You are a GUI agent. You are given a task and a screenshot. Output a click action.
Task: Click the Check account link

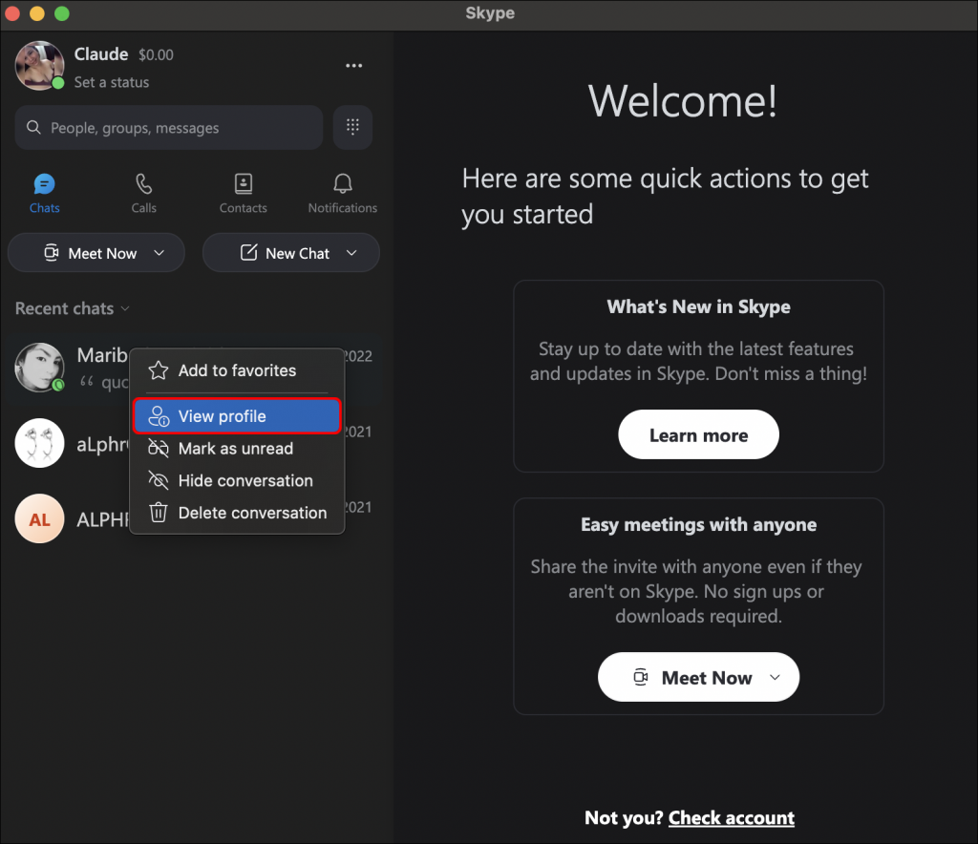tap(732, 818)
